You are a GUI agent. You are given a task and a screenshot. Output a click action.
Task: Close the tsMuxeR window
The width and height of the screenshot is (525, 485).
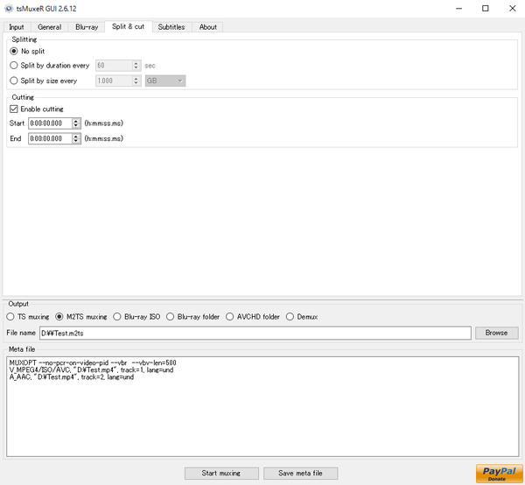coord(512,9)
